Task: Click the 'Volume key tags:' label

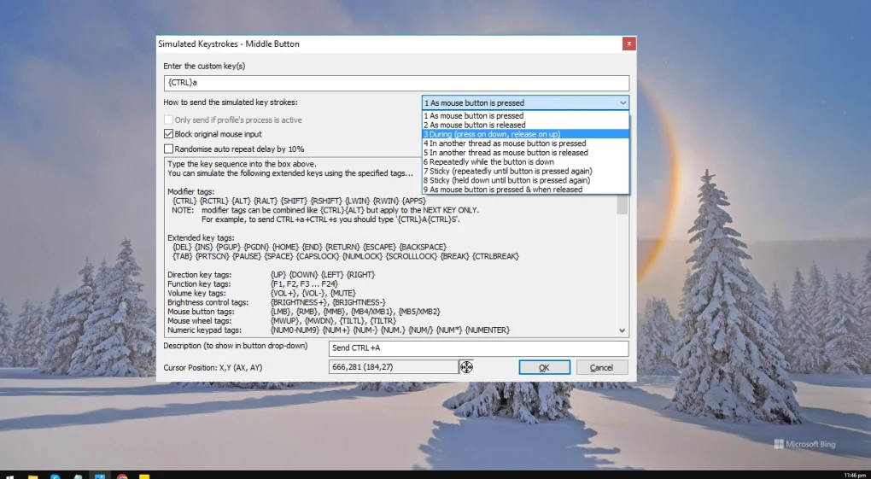Action: [196, 293]
